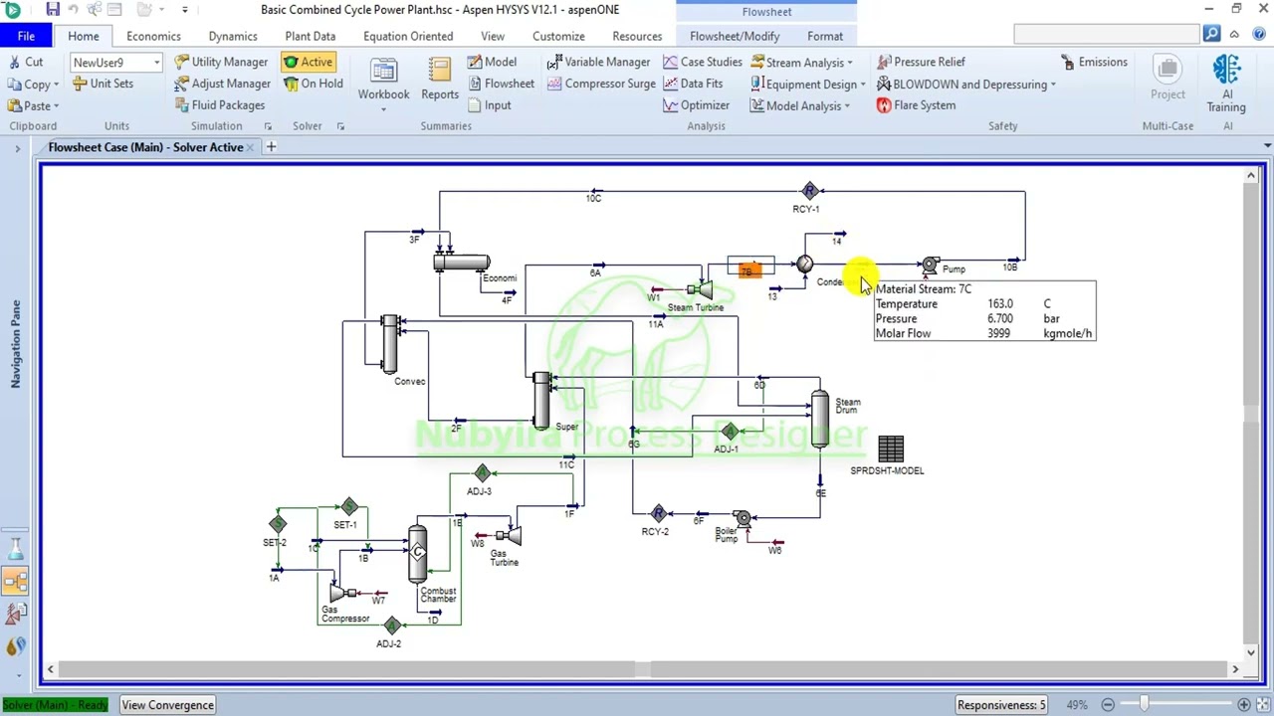Switch to Equation Oriented tab

coord(408,36)
